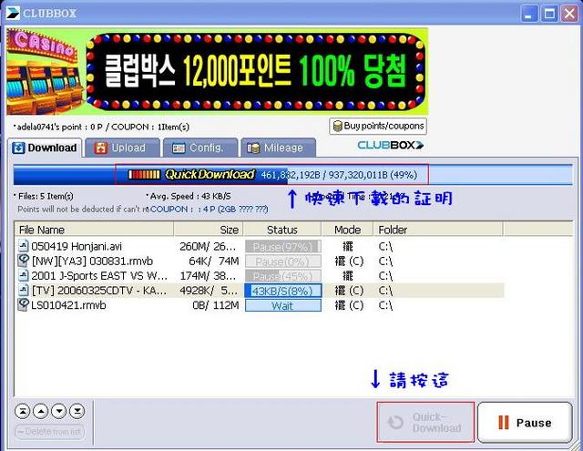Click the CLUBBOX title bar app icon
The image size is (583, 451).
tap(13, 14)
